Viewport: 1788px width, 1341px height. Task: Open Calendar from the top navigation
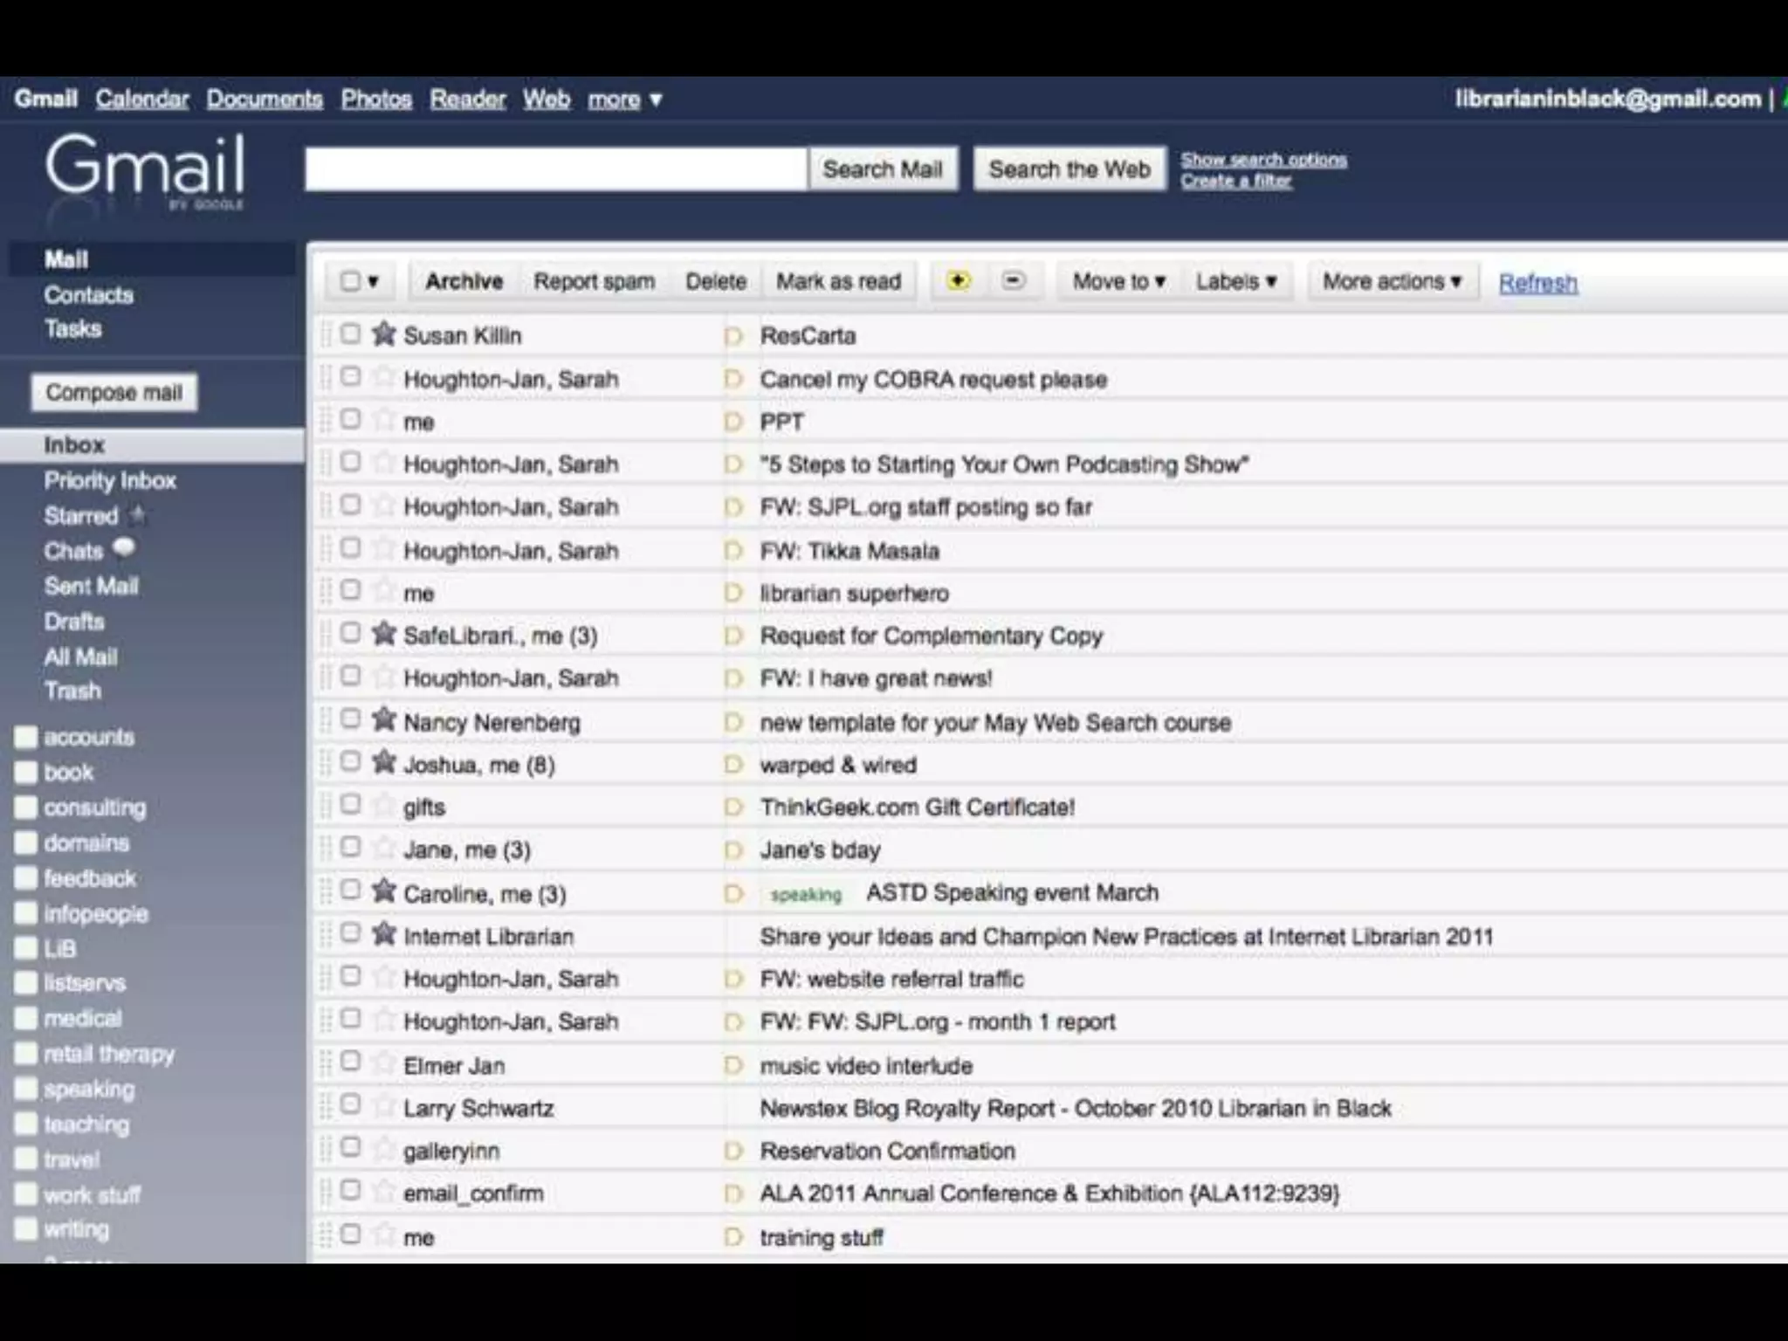(x=141, y=99)
